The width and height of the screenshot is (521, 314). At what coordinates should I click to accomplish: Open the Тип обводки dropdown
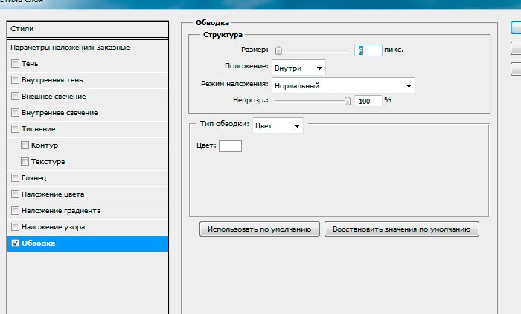tap(278, 126)
